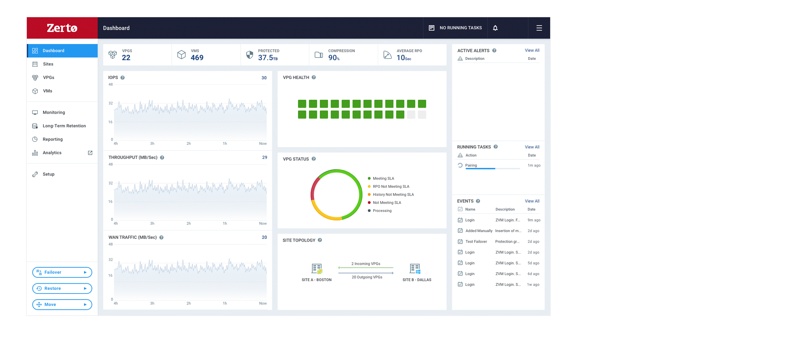The height and width of the screenshot is (357, 794).
Task: Toggle checkbox in Events header row
Action: pos(460,209)
